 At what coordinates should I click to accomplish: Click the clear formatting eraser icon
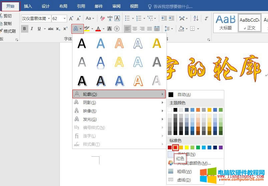[102, 18]
